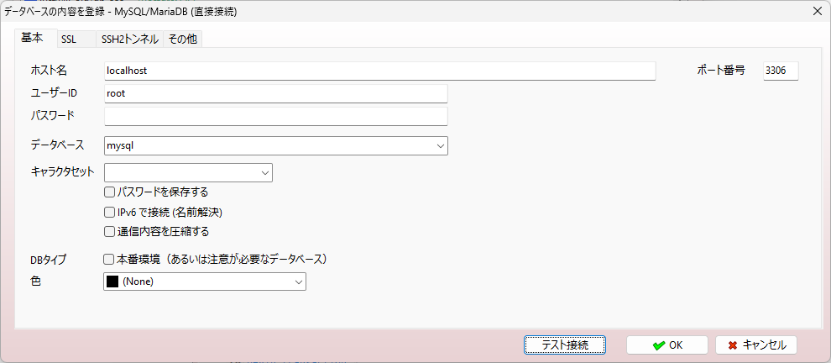Expand the database dropdown showing mysql
Screen dimensions: 831x363
(441, 145)
